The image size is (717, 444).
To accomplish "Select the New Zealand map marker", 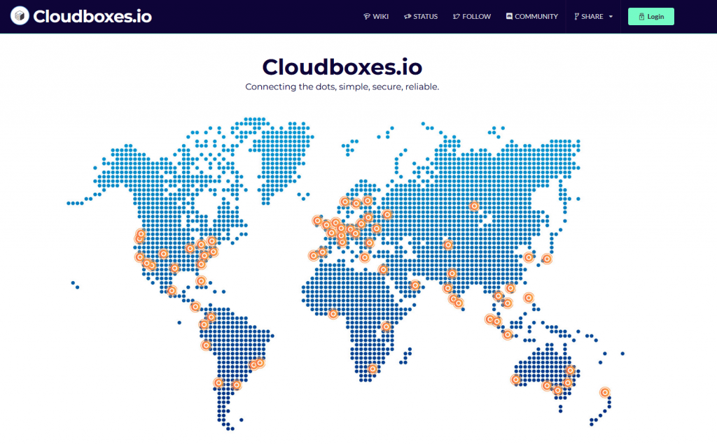I will (605, 392).
